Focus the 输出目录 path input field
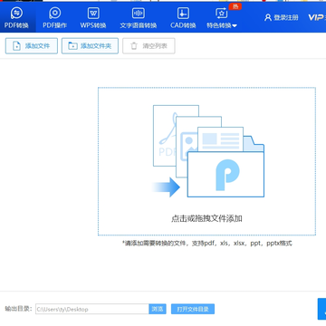Image resolution: width=326 pixels, height=326 pixels. [x=92, y=309]
